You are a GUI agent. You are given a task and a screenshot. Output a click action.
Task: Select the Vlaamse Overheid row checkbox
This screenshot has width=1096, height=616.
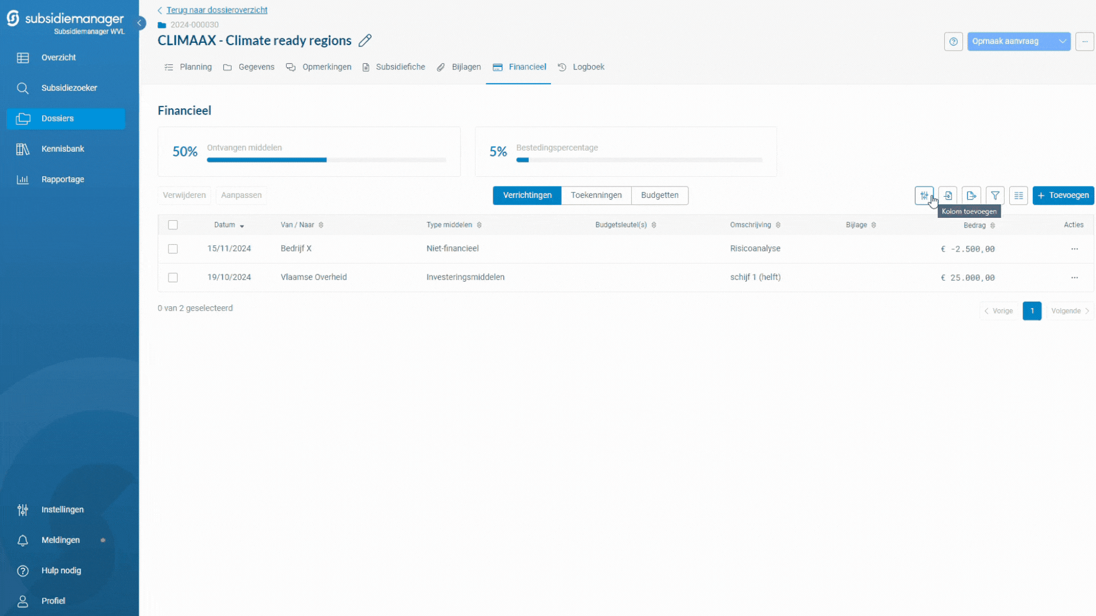pos(173,277)
